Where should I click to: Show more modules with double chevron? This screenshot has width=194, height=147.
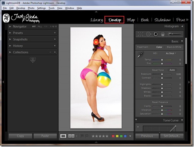pyautogui.click(x=187, y=20)
